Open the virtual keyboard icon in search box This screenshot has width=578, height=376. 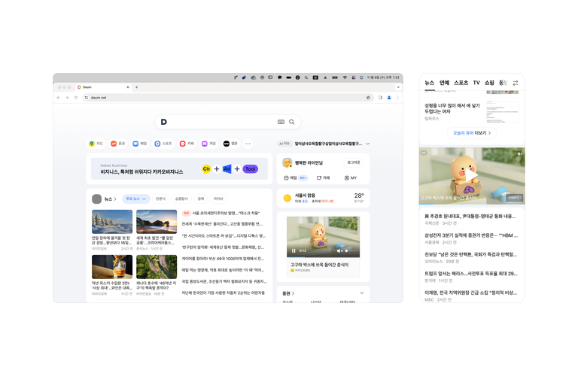click(x=281, y=122)
